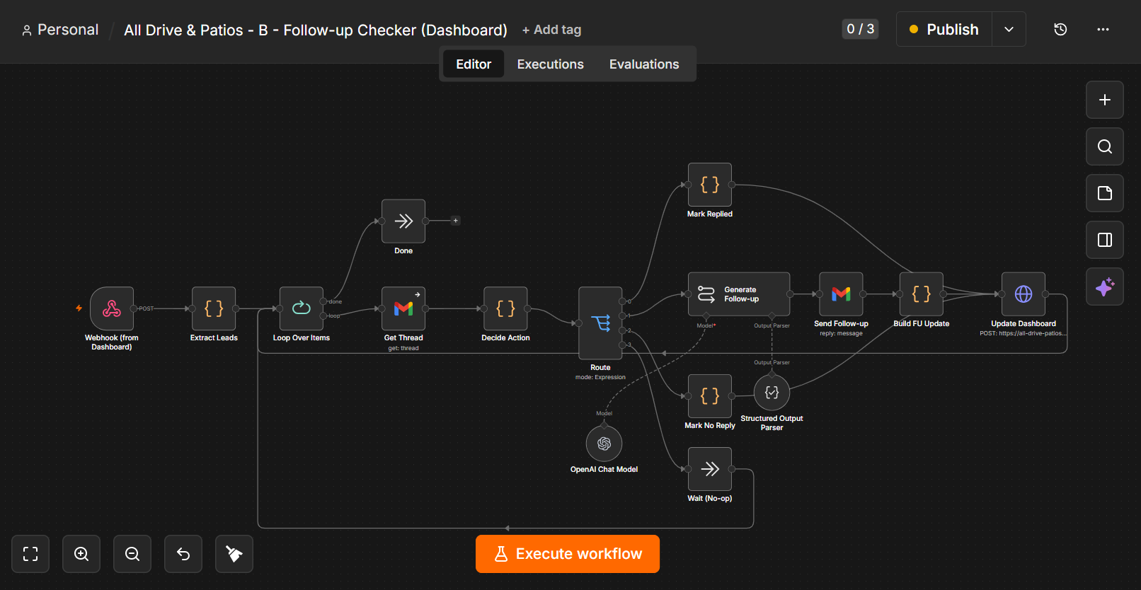
Task: Click the webhook trigger lightning bolt
Action: click(x=79, y=308)
